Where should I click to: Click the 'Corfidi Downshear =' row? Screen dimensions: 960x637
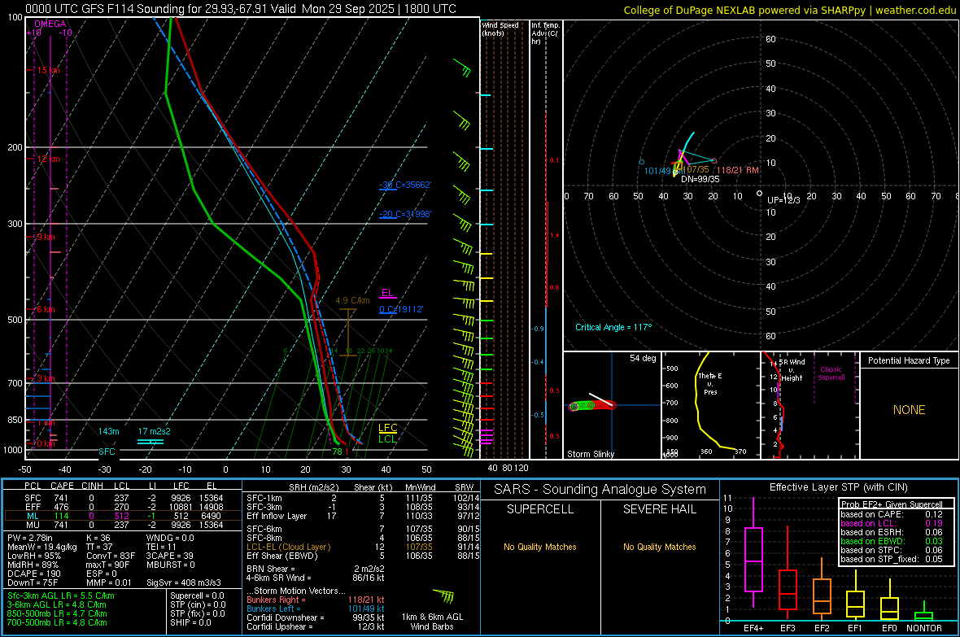coord(316,617)
